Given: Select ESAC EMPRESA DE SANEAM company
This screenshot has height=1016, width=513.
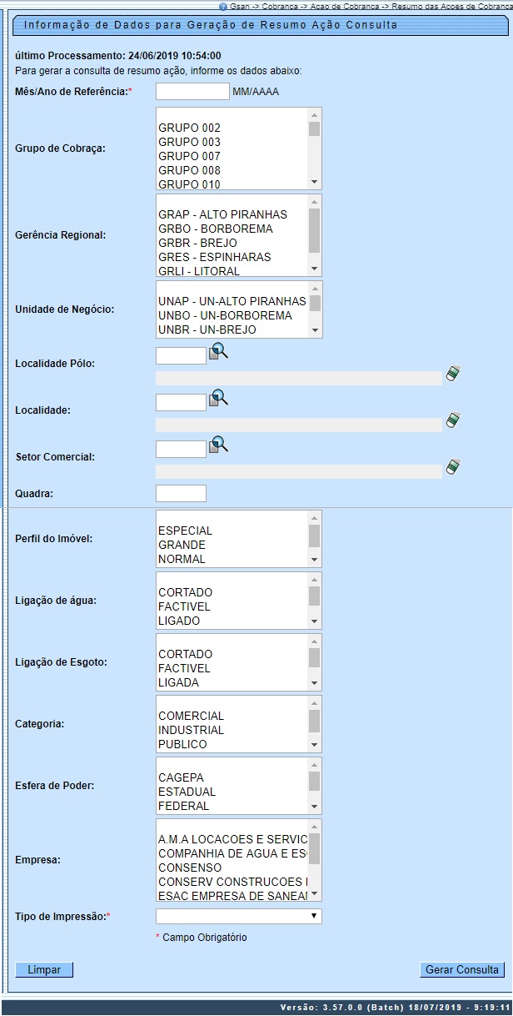Looking at the screenshot, I should tap(232, 894).
